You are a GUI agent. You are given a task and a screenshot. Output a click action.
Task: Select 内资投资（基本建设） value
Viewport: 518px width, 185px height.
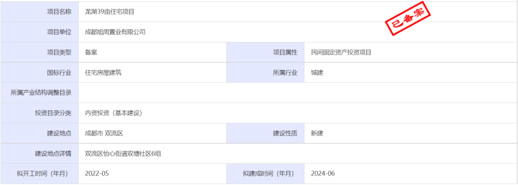click(x=113, y=113)
